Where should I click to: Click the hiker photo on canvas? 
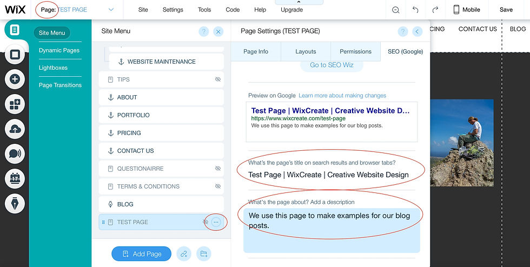(x=462, y=143)
